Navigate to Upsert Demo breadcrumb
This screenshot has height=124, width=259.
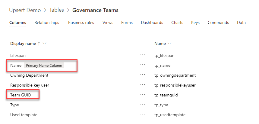click(25, 10)
